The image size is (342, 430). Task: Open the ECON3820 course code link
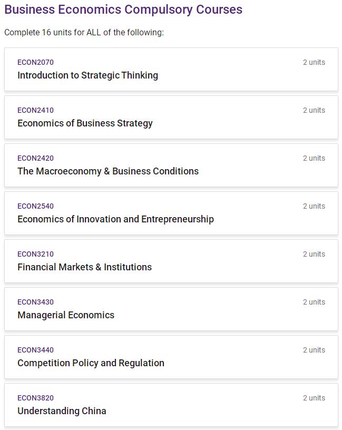pyautogui.click(x=35, y=398)
